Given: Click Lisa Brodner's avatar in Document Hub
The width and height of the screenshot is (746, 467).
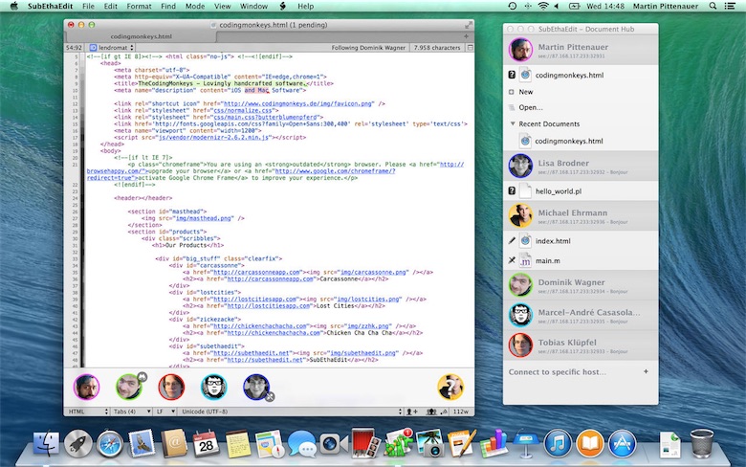Looking at the screenshot, I should click(520, 167).
